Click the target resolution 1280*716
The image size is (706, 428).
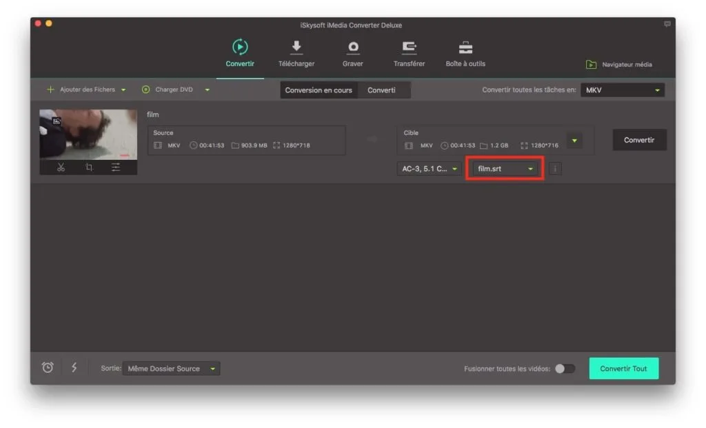point(545,145)
